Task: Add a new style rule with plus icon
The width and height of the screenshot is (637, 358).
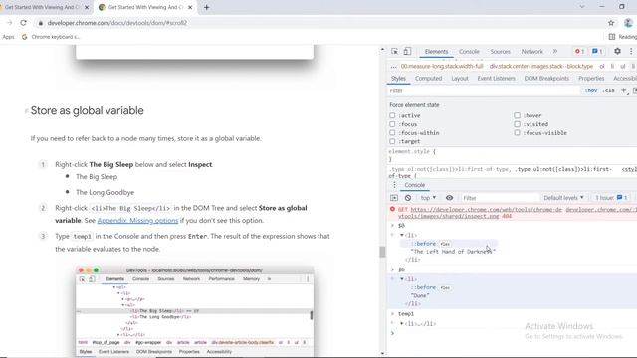Action: pos(624,90)
